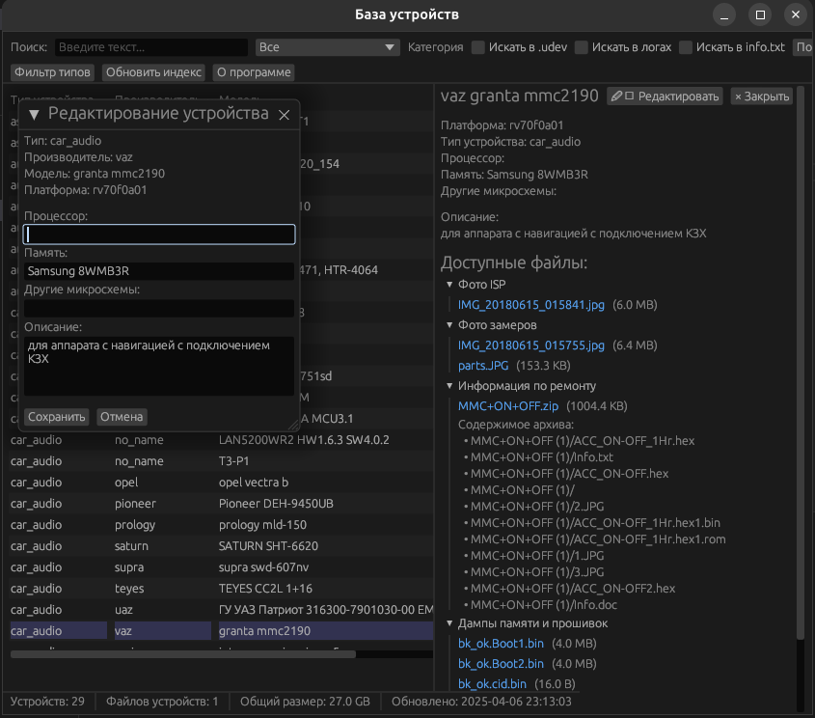Click the search field Введите текст
The image size is (815, 718).
click(x=151, y=47)
